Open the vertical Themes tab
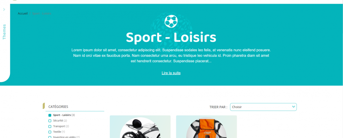 click(x=4, y=32)
